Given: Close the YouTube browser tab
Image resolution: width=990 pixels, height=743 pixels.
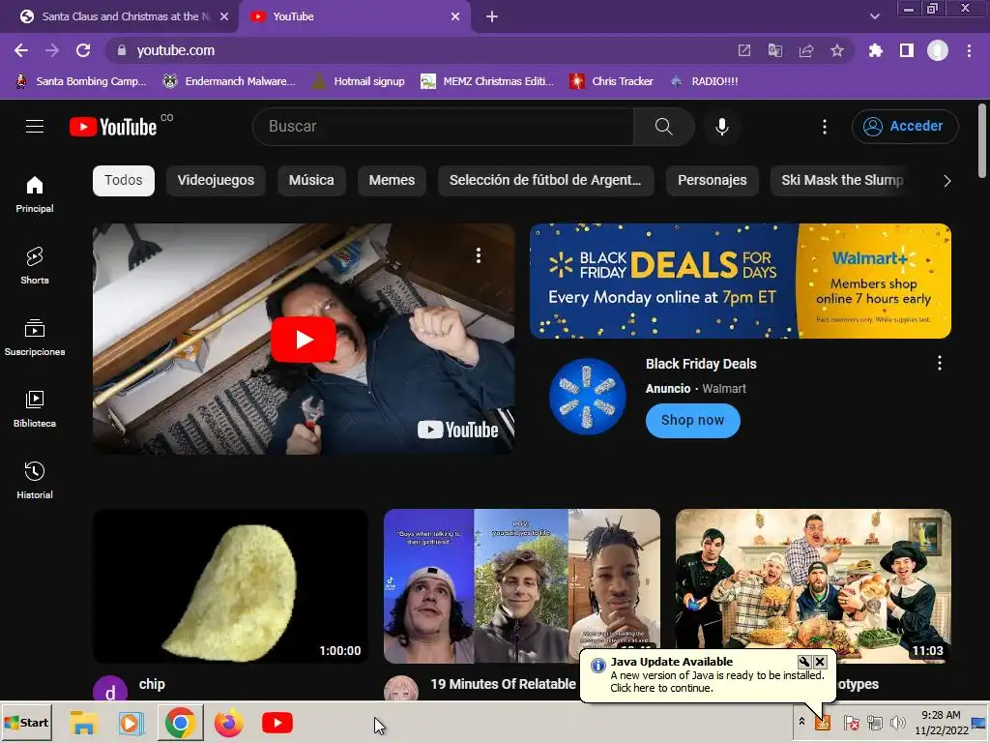Looking at the screenshot, I should coord(455,16).
